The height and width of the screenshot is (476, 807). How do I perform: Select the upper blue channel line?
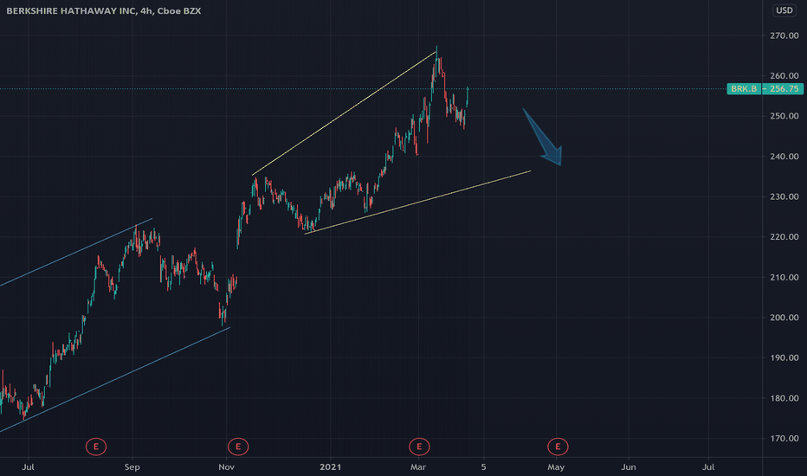(x=76, y=252)
